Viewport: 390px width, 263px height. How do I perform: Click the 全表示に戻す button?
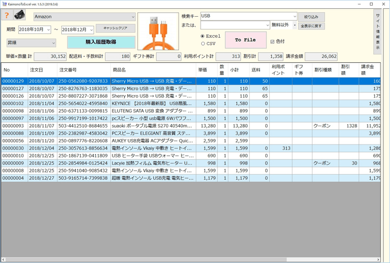[x=311, y=26]
